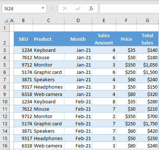
Task: Click the Name Box showing N24
Action: click(24, 8)
